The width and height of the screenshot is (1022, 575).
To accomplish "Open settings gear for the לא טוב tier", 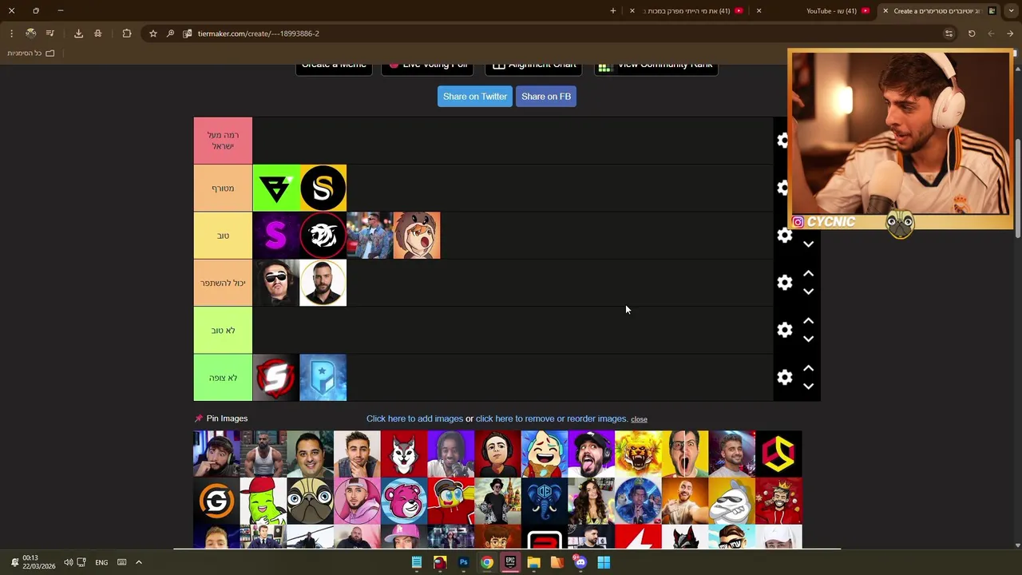I will pos(784,330).
